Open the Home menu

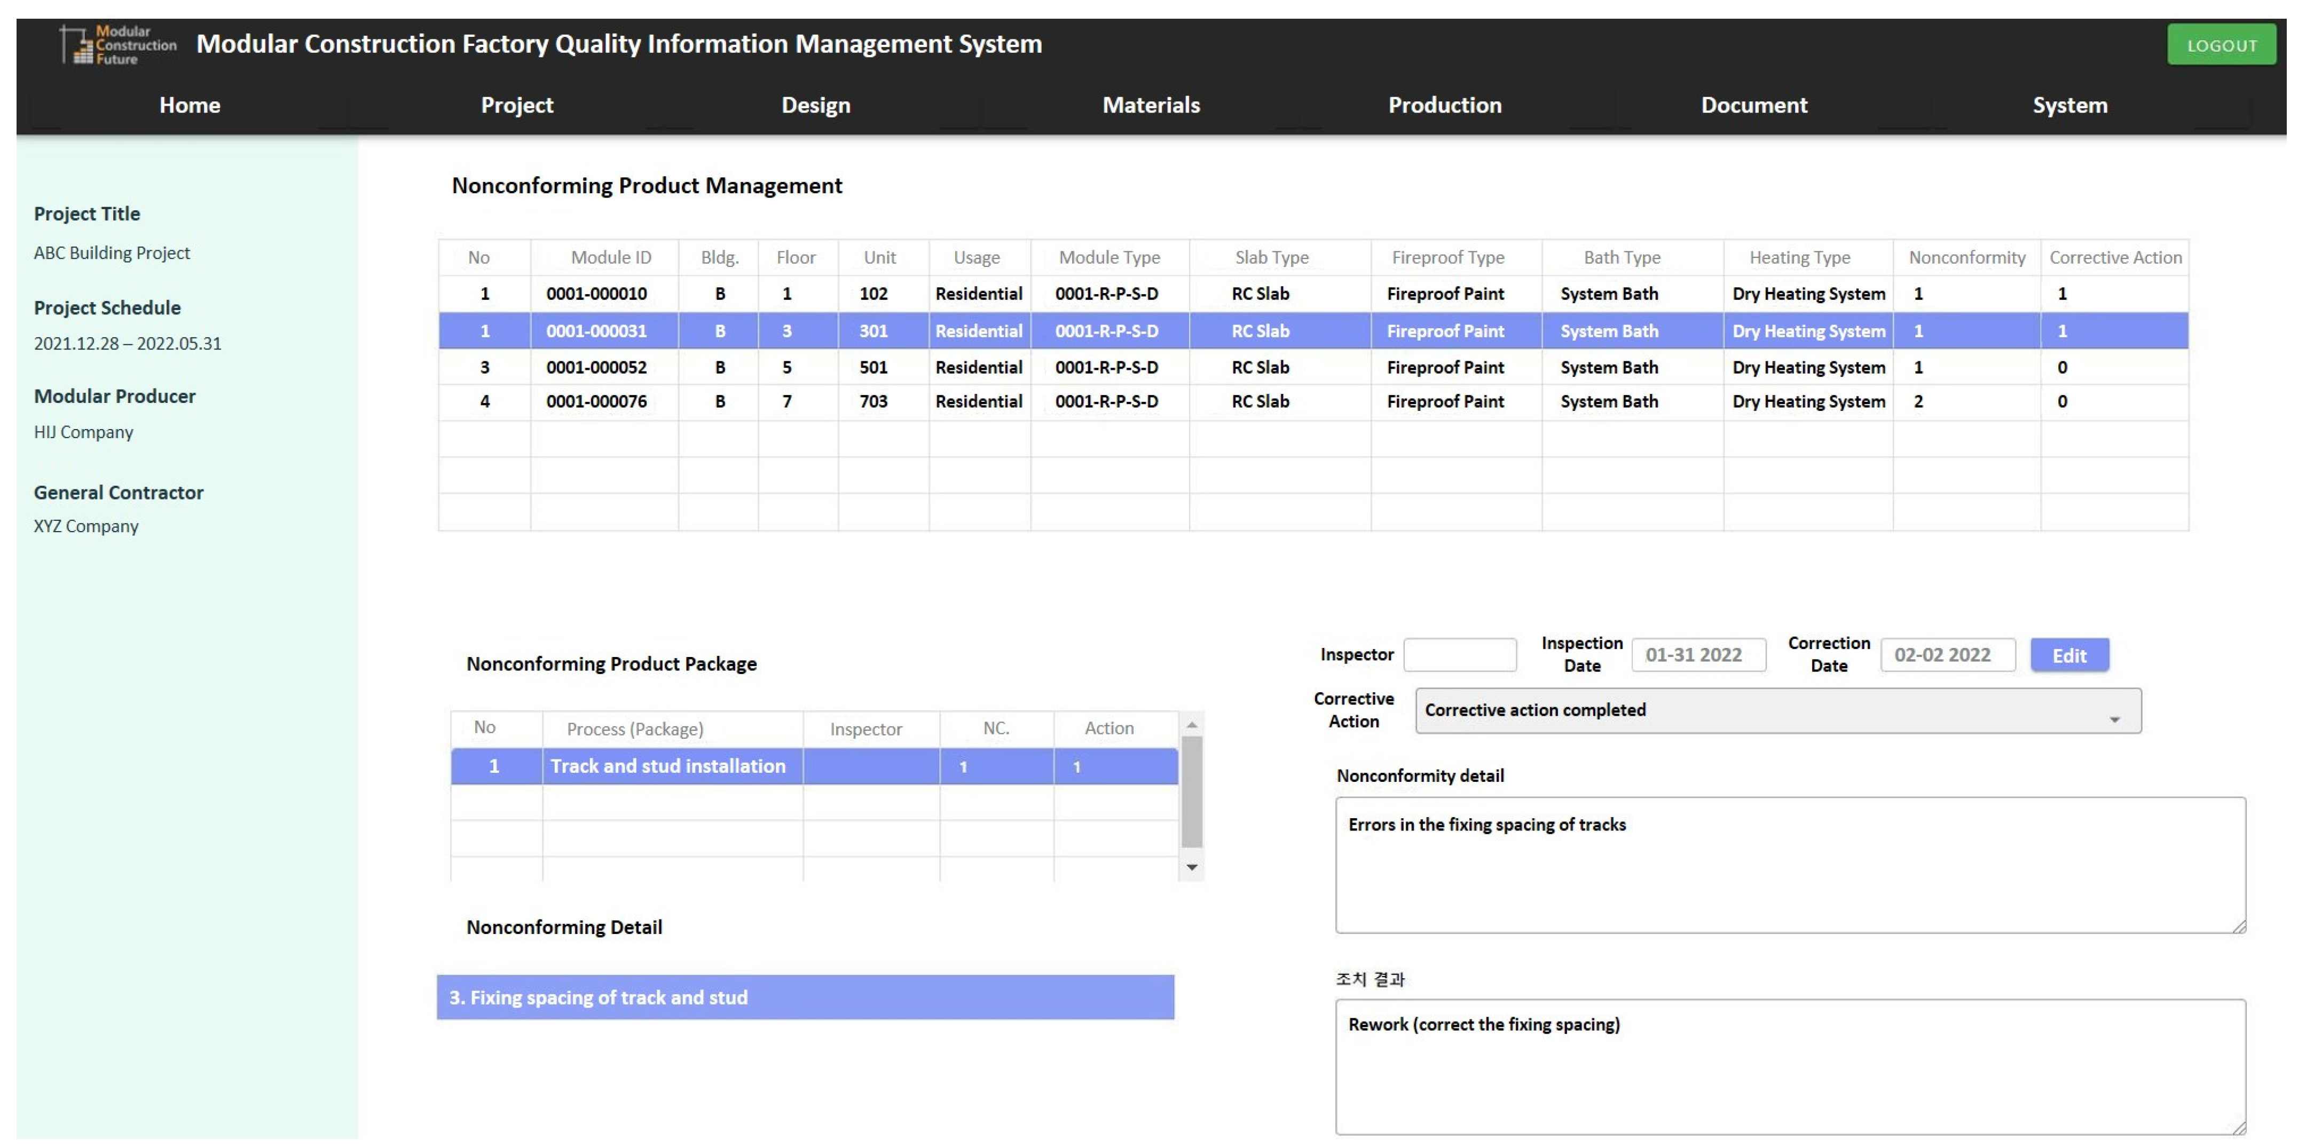tap(189, 105)
